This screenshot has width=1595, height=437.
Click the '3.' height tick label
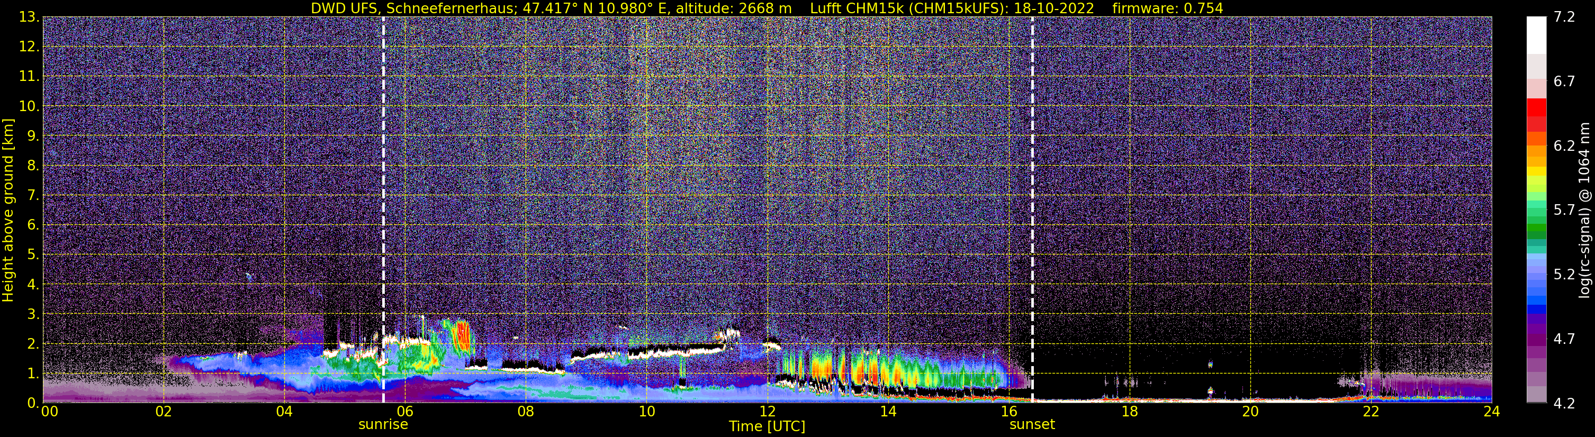pyautogui.click(x=33, y=314)
